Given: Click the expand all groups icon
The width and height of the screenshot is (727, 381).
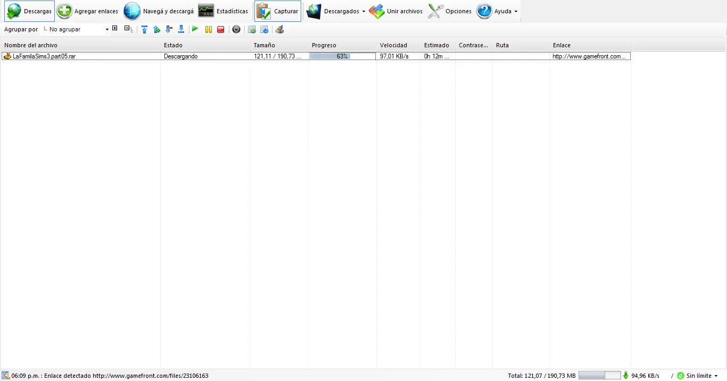Looking at the screenshot, I should pos(115,28).
